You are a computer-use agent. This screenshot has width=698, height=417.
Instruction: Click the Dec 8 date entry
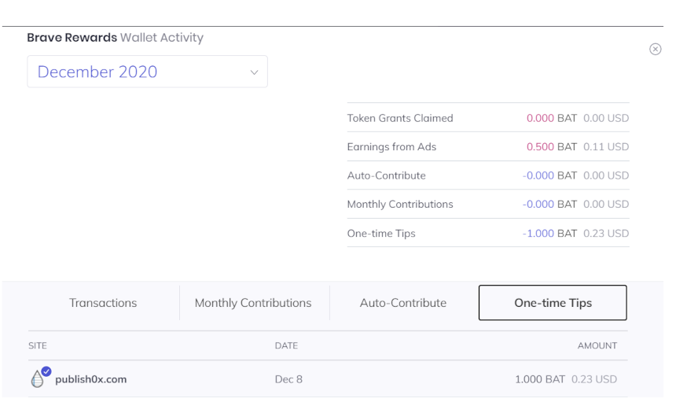pos(288,379)
